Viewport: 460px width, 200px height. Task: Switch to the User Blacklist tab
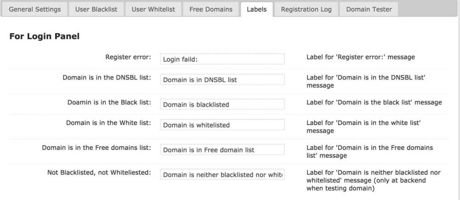click(96, 9)
